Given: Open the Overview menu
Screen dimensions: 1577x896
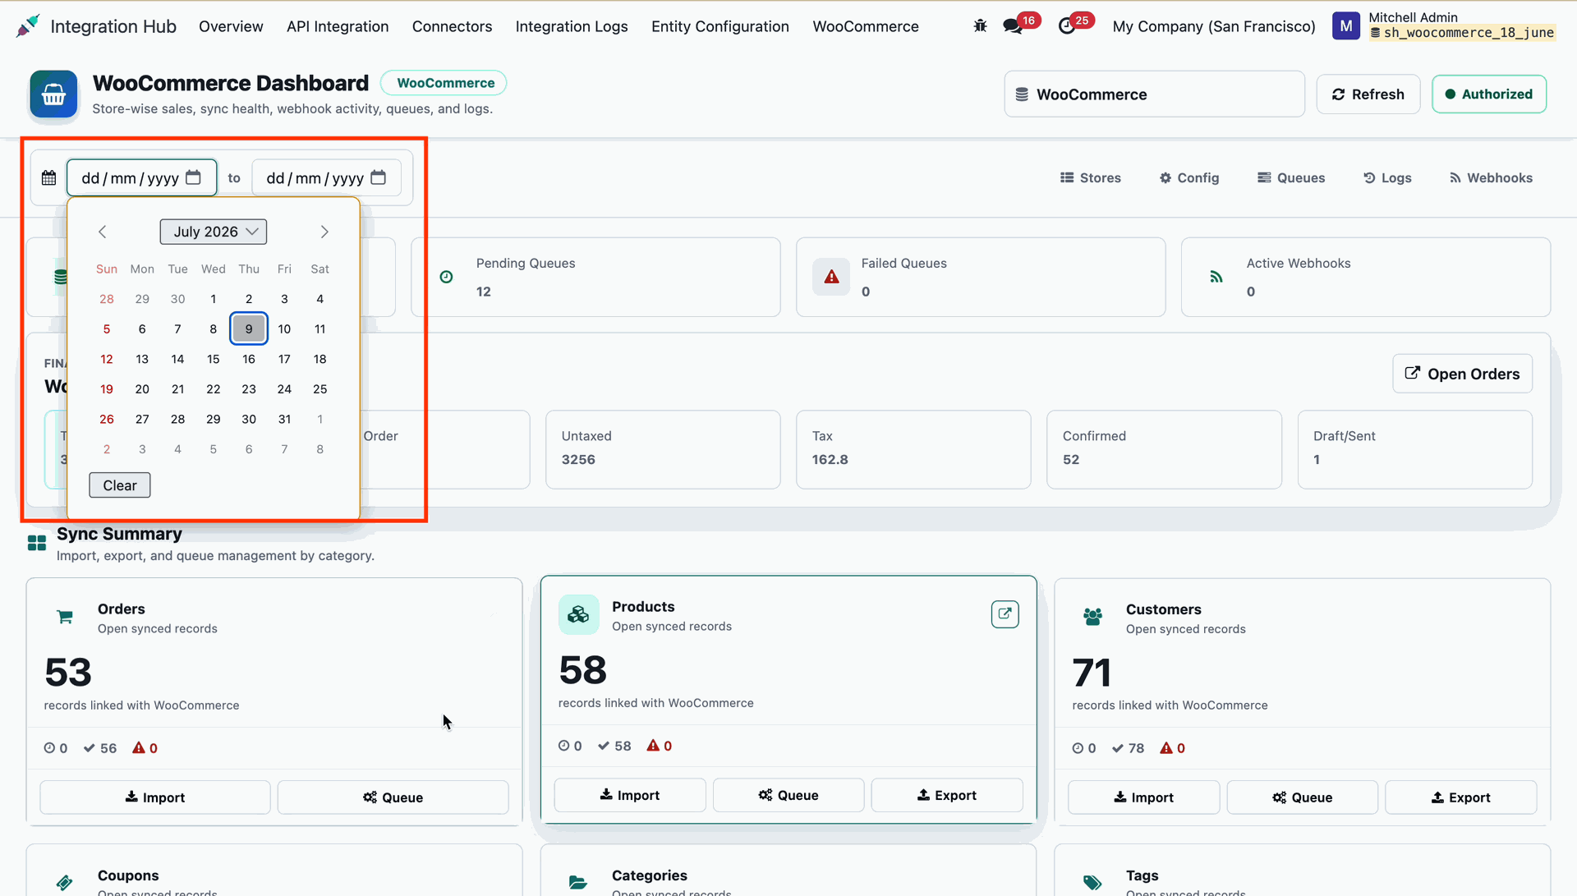Looking at the screenshot, I should click(x=231, y=26).
